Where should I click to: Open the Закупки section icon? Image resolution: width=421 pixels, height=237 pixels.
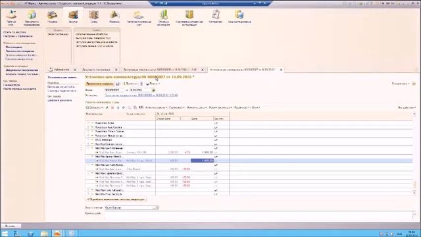[x=73, y=16]
